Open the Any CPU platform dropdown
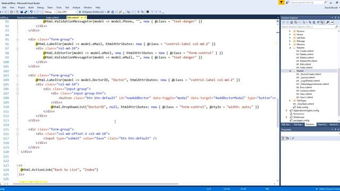Viewport: 340px width, 191px height. tap(67, 12)
